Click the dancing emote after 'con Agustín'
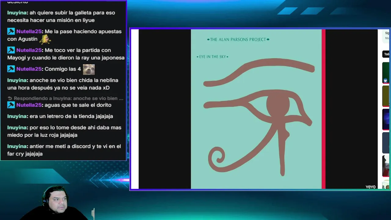Screen dimensions: 391x220 coord(45,39)
